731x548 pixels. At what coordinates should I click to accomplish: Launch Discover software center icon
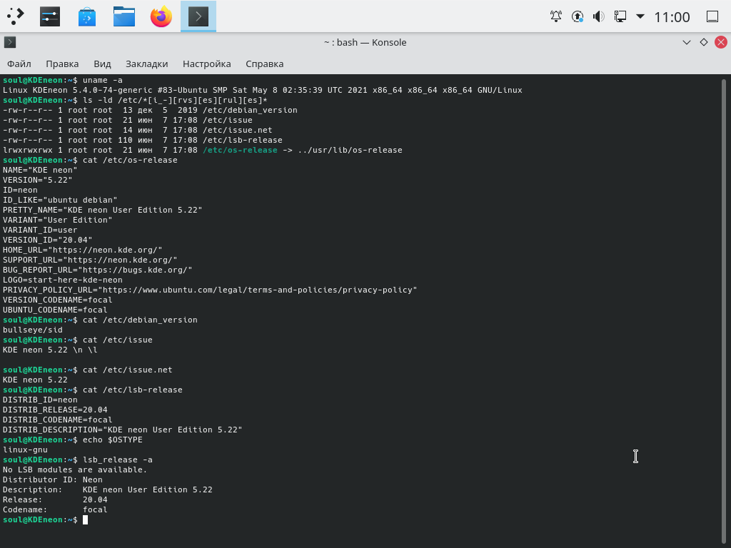click(86, 16)
